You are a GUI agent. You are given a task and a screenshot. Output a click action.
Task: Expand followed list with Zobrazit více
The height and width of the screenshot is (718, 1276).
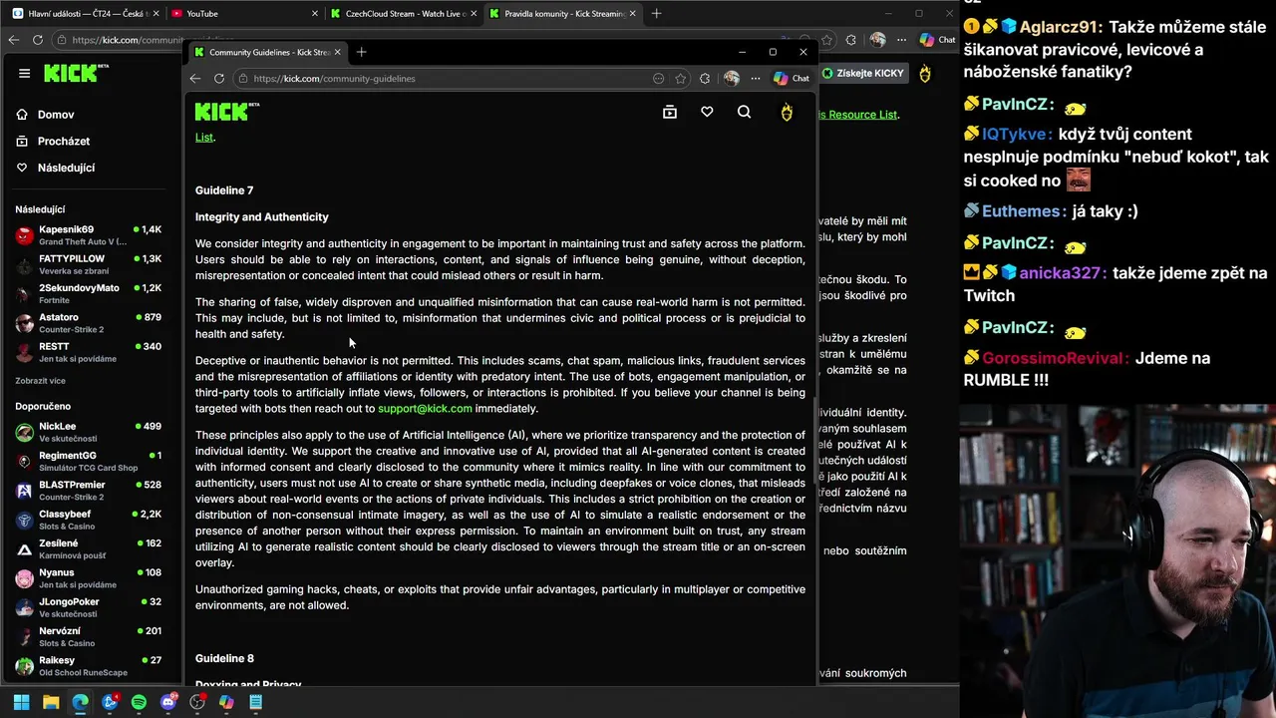click(40, 381)
